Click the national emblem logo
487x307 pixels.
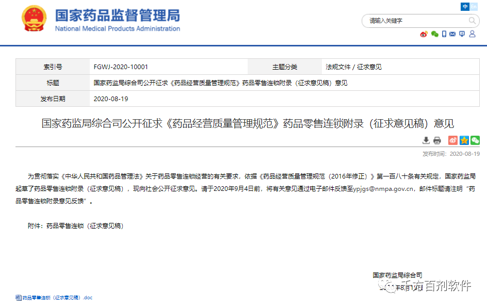[34, 19]
